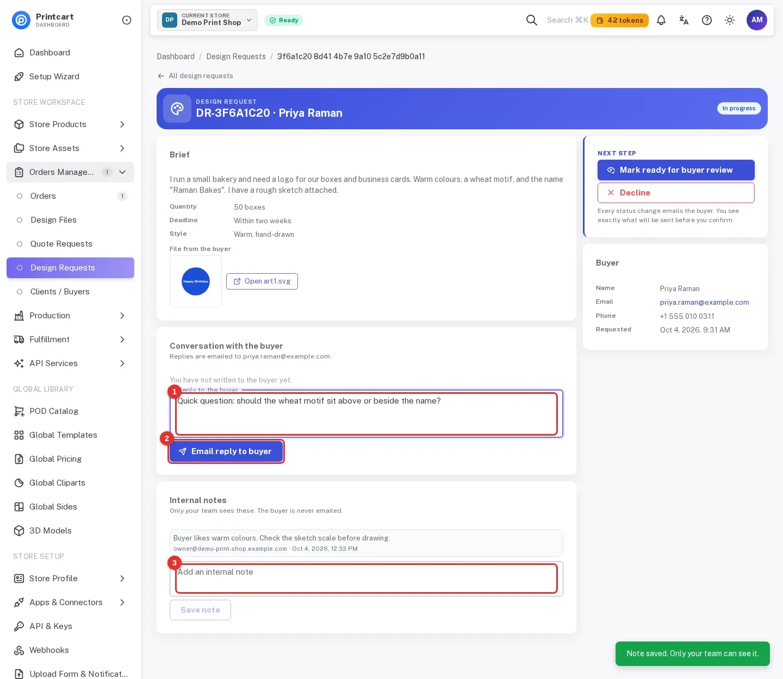783x679 pixels.
Task: Open Orders submenu item
Action: point(70,196)
